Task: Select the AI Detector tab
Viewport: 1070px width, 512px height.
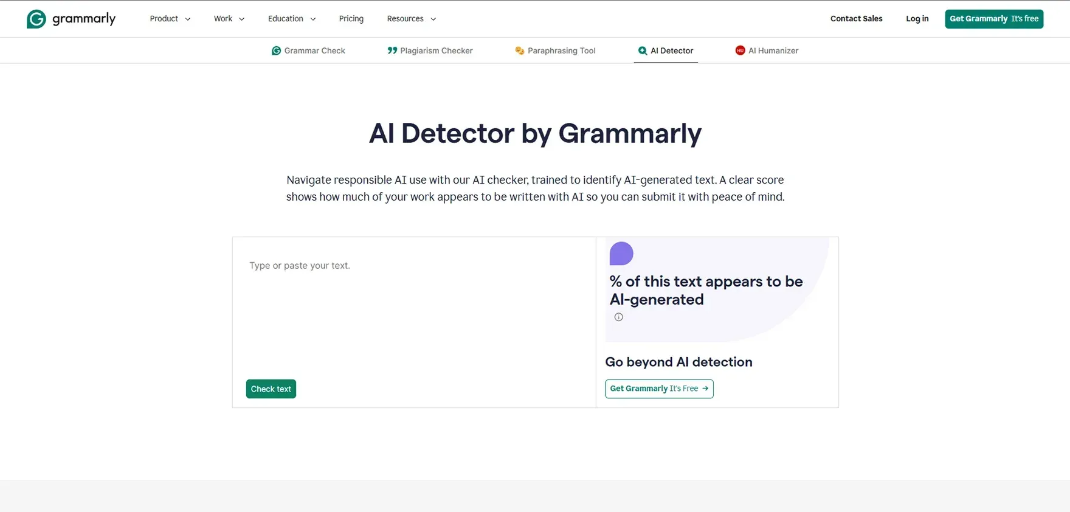Action: pyautogui.click(x=666, y=50)
